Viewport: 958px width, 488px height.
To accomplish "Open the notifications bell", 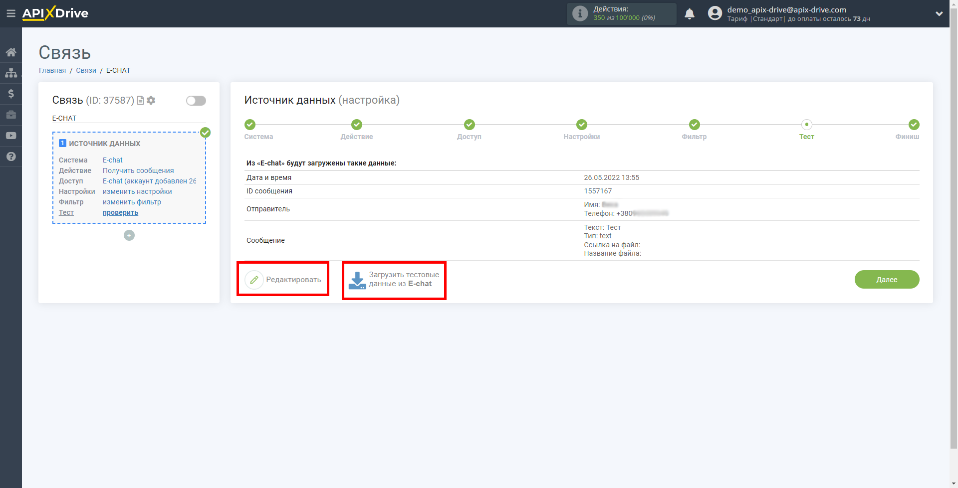I will tap(690, 14).
